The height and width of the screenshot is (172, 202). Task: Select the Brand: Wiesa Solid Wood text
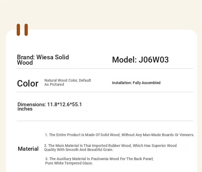[x=43, y=60]
